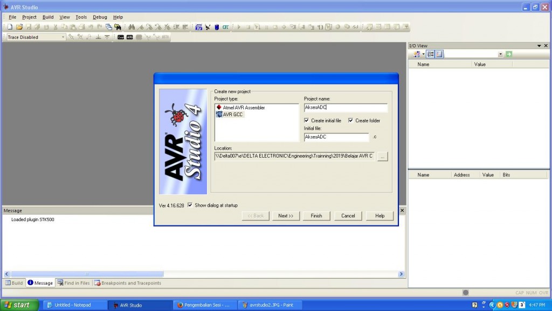
Task: Switch to the Breakpoints and Tracepoints tab
Action: [127, 283]
